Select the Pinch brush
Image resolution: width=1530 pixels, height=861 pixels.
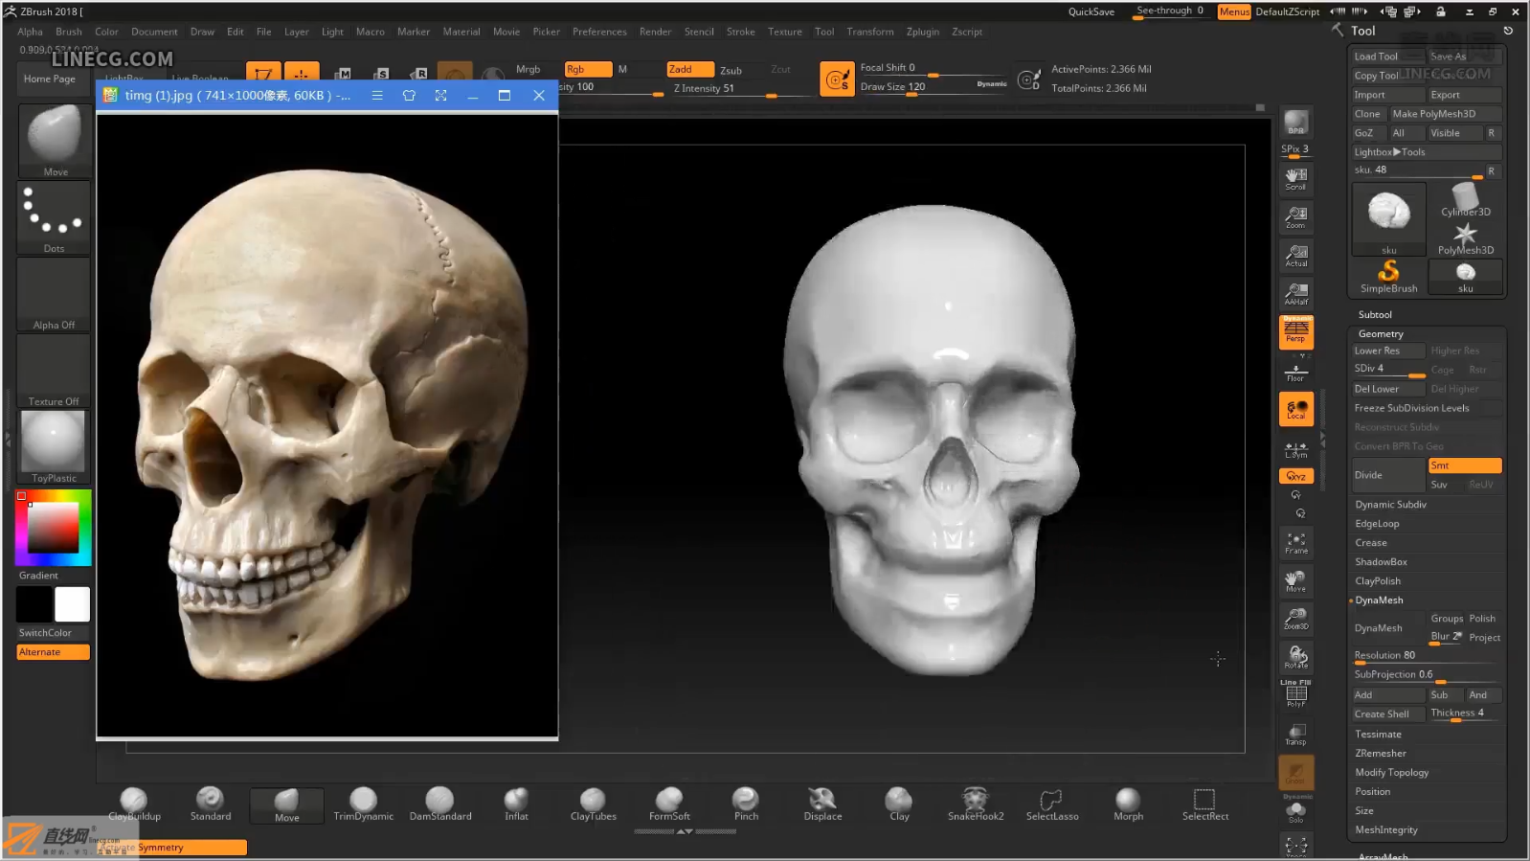[x=746, y=804]
